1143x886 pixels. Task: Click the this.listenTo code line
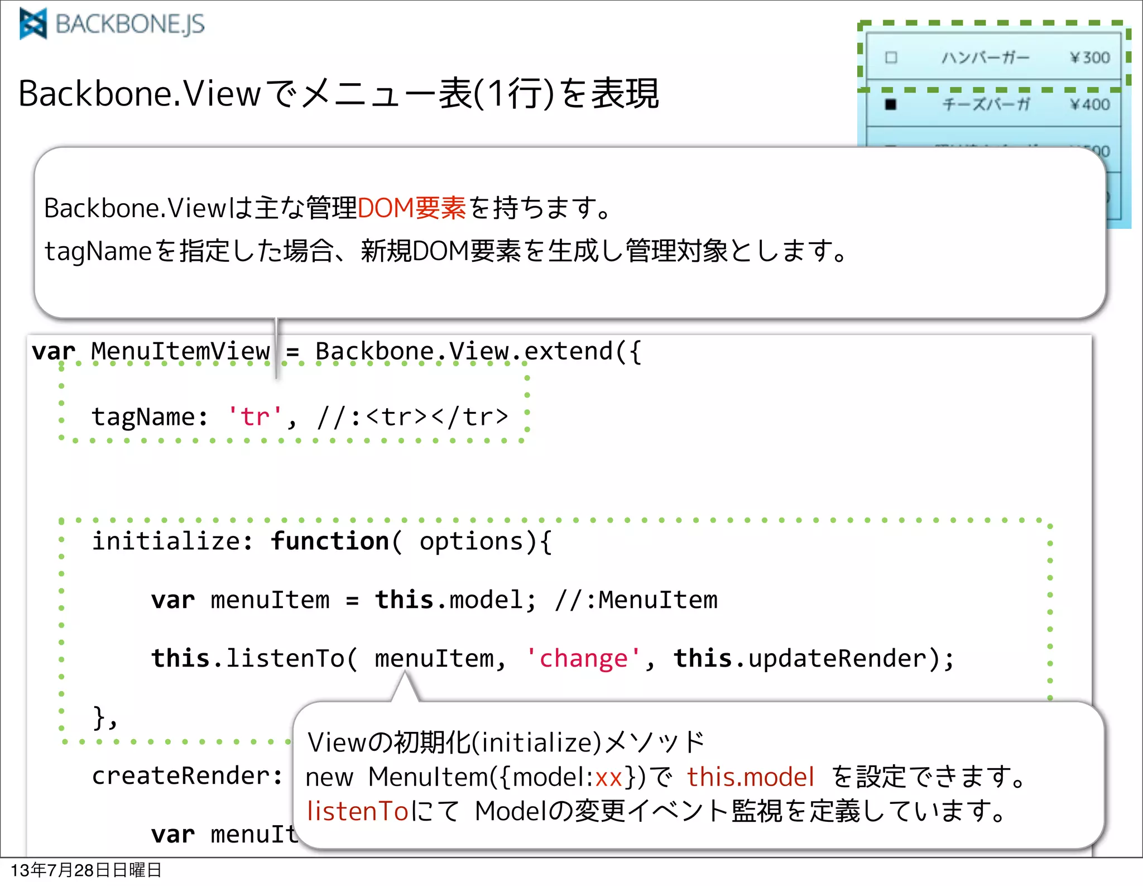click(x=553, y=658)
